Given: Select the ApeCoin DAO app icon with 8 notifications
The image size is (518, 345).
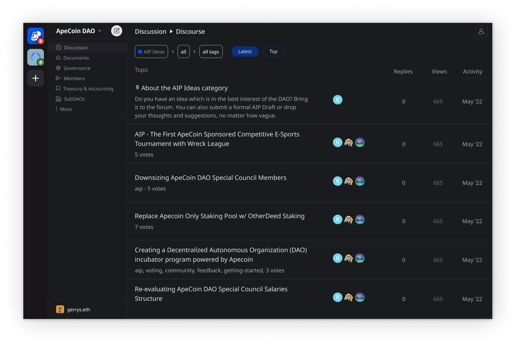Looking at the screenshot, I should (35, 36).
